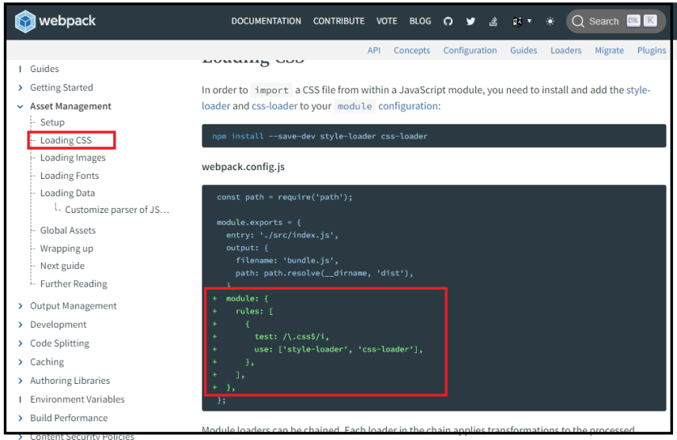Screen dimensions: 677x440
Task: Go to the Wrapping up section
Action: 66,248
